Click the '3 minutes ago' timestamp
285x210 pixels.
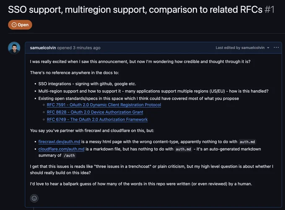pos(86,48)
